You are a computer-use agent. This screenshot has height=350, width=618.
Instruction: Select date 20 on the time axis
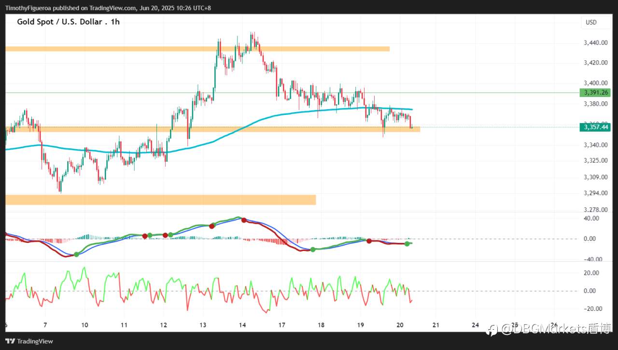[400, 325]
